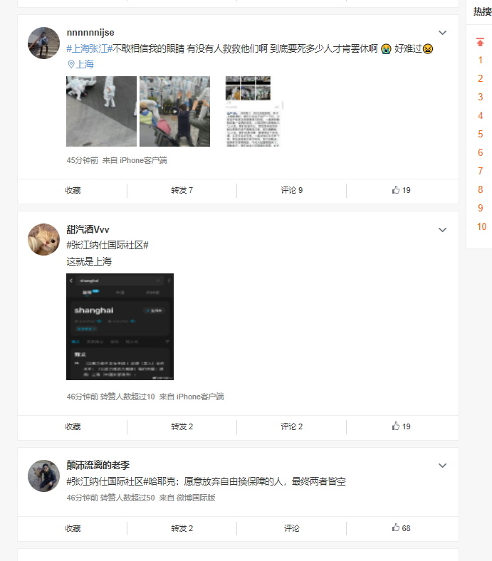Expand the options chevron on 颠沛流离的老李's post
492x561 pixels.
pyautogui.click(x=443, y=466)
